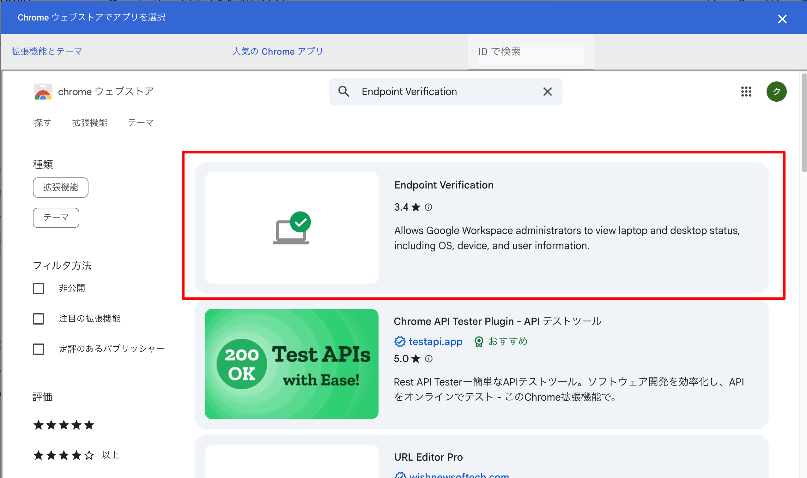Open the 拡張機能 navigation item under the store header
The image size is (807, 478).
[x=90, y=123]
